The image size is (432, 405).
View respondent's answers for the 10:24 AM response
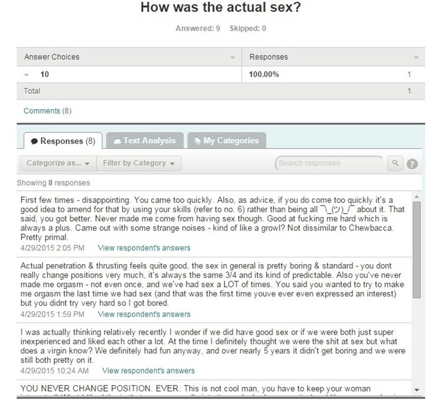[148, 370]
